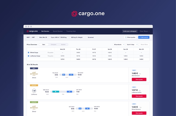
Task: Select the Earliest price overview option
Action: 63,44
